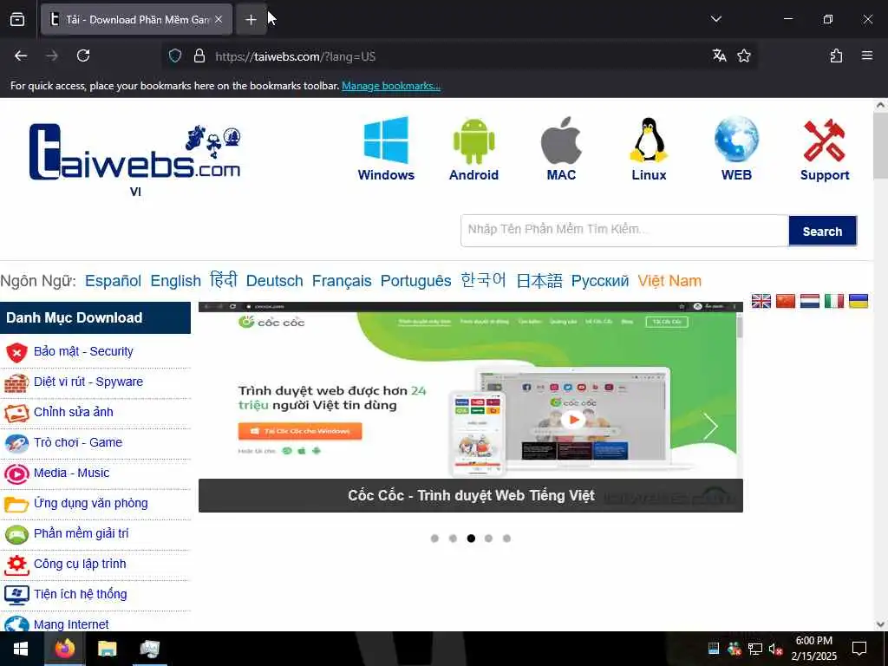Click the page vertical scrollbar thumb
This screenshot has height=666, width=888.
pos(880,146)
